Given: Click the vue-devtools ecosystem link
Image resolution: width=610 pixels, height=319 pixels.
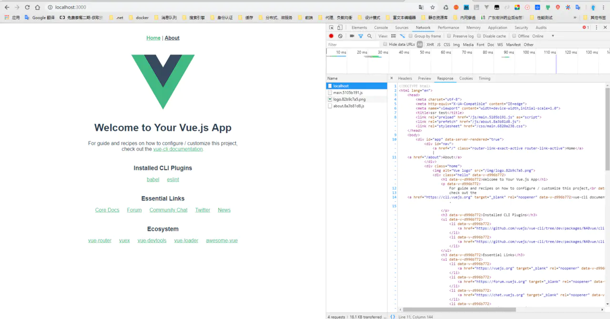Looking at the screenshot, I should [152, 240].
